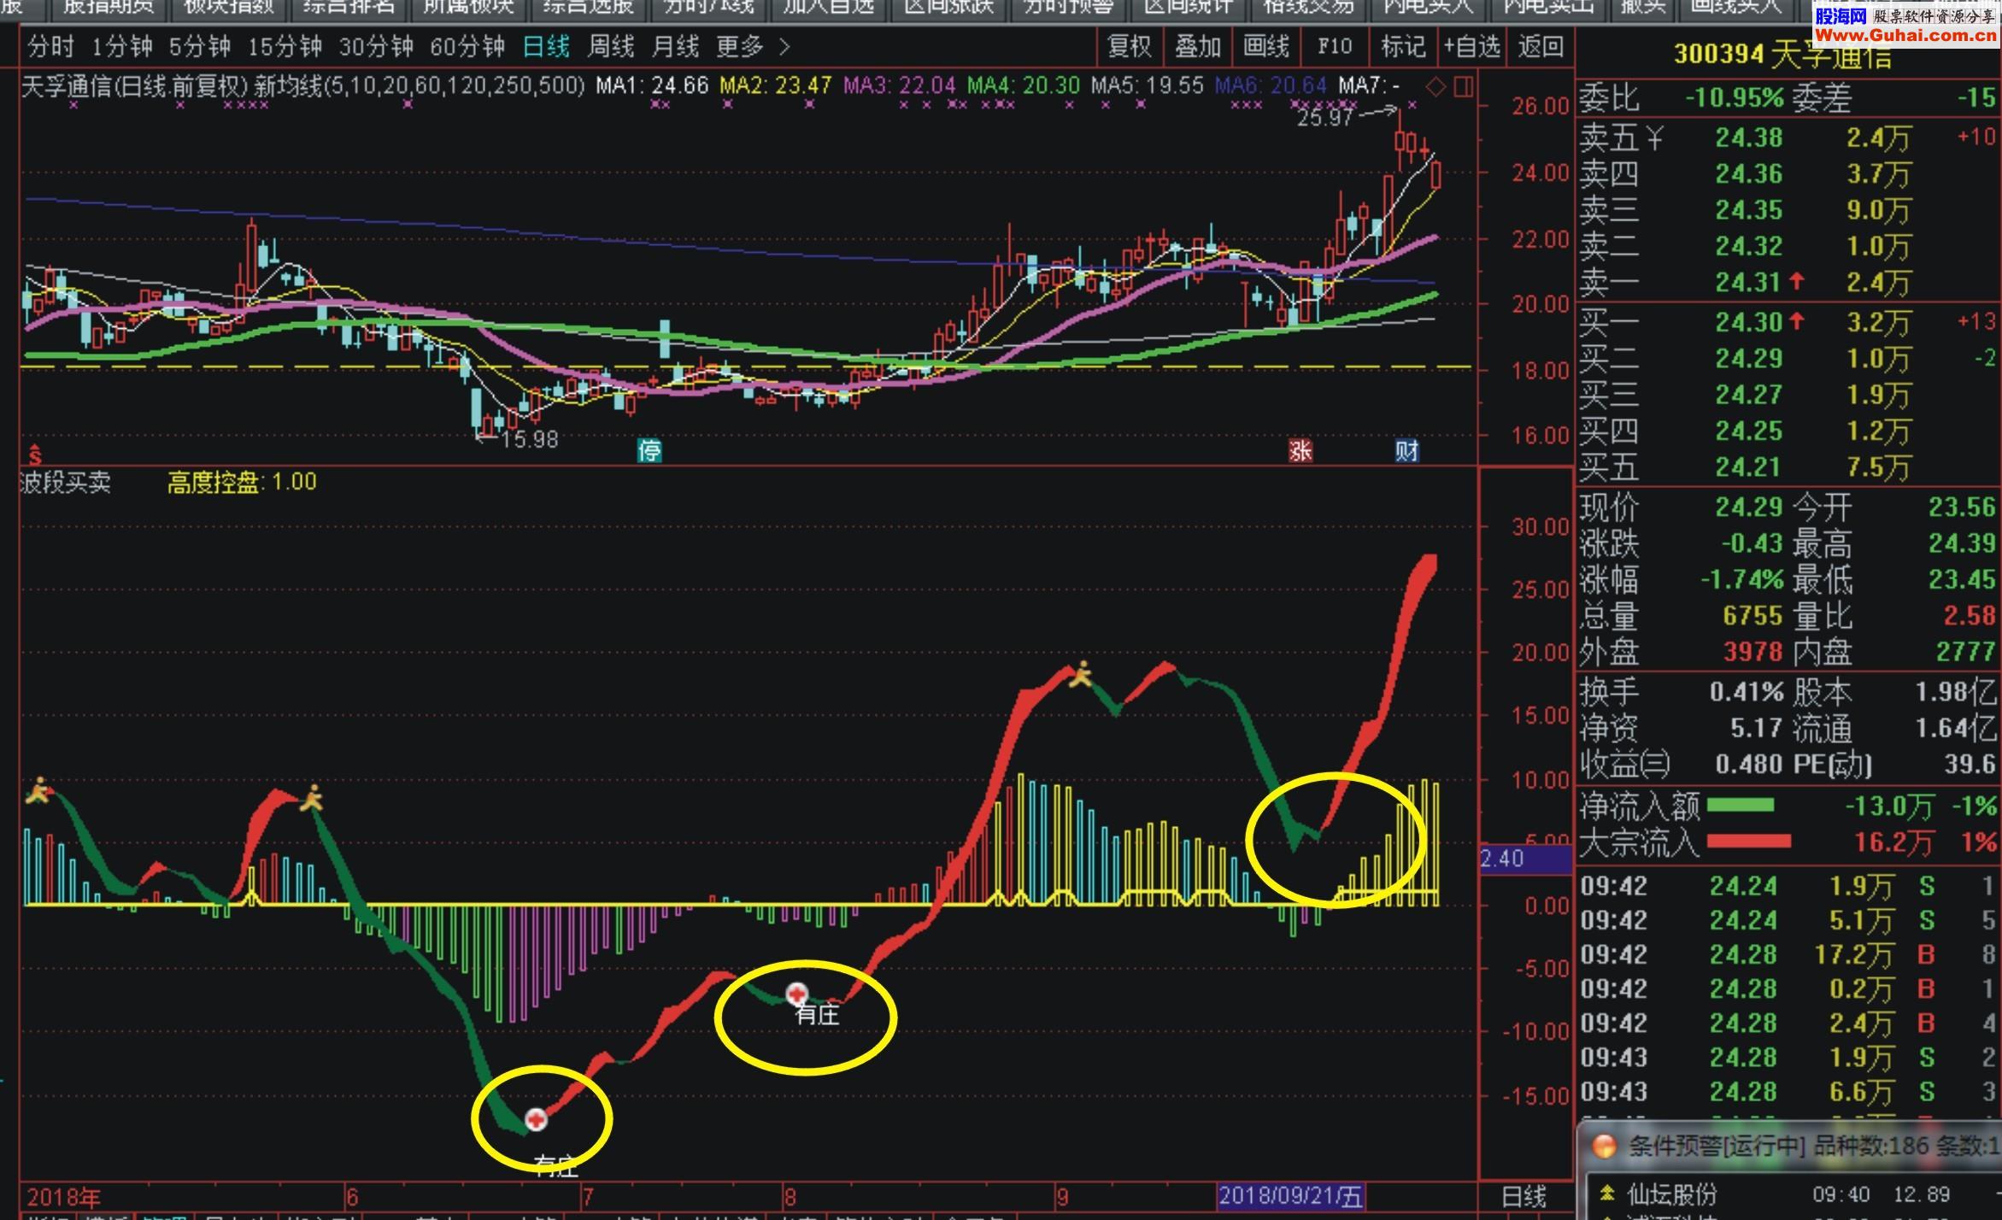
Task: Click the 返回 back button
Action: (1540, 47)
